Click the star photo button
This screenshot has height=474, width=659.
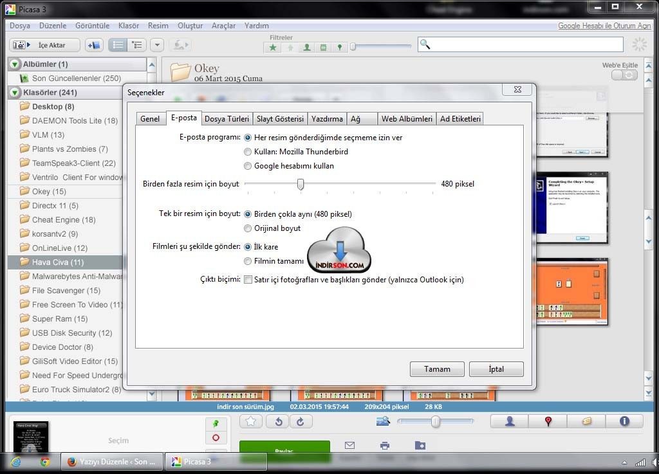[x=251, y=421]
